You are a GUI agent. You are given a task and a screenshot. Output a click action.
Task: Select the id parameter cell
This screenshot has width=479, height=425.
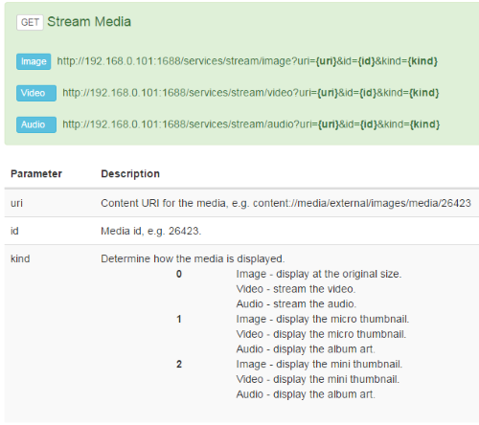14,231
